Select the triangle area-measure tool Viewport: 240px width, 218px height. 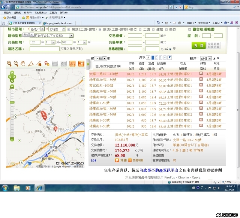(31, 64)
